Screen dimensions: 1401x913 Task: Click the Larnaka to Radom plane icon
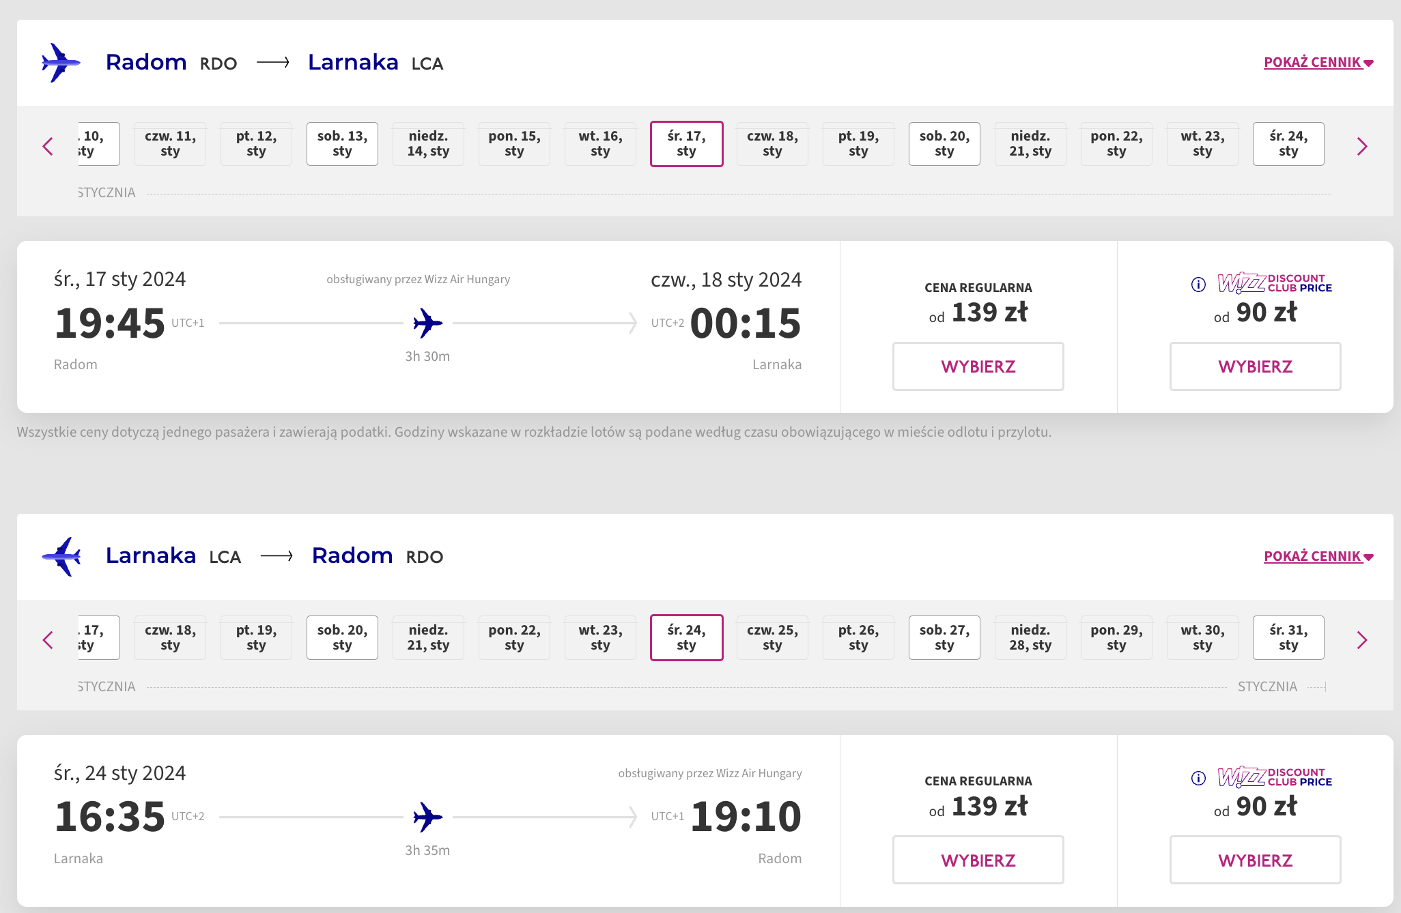tap(61, 556)
